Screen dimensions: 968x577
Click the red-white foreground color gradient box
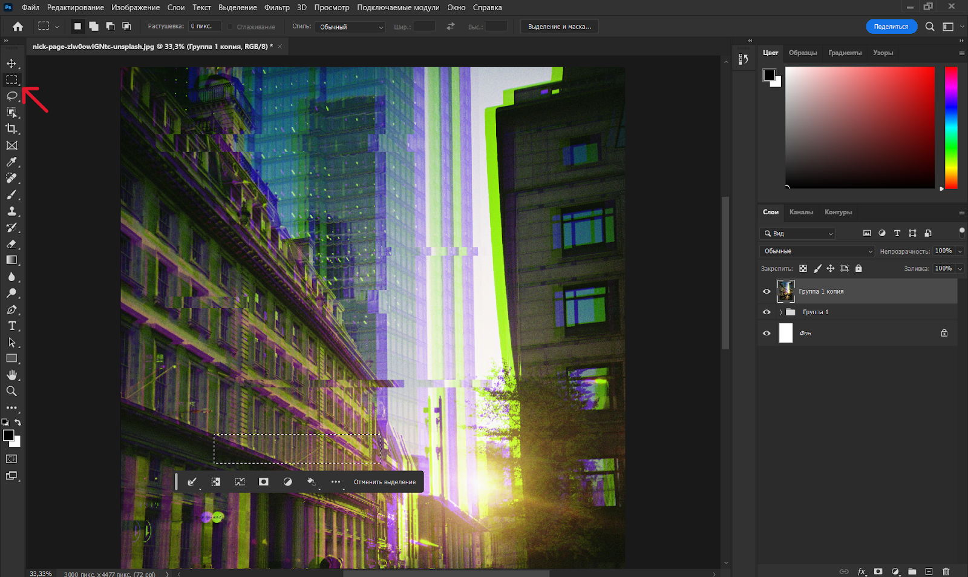click(859, 127)
